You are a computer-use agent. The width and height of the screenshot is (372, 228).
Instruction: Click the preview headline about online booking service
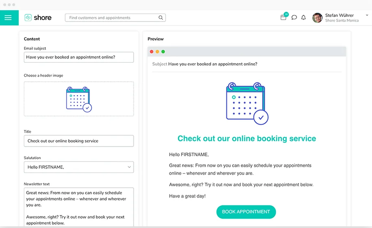(247, 139)
